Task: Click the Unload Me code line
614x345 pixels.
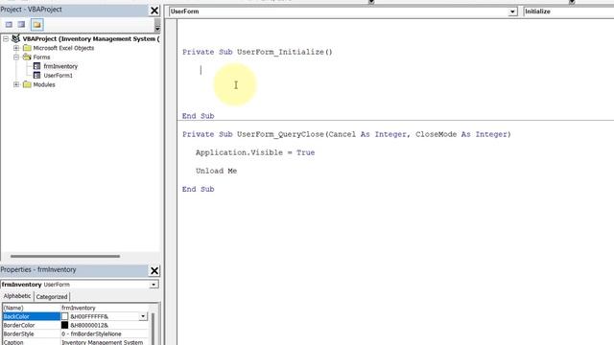Action: (x=216, y=171)
